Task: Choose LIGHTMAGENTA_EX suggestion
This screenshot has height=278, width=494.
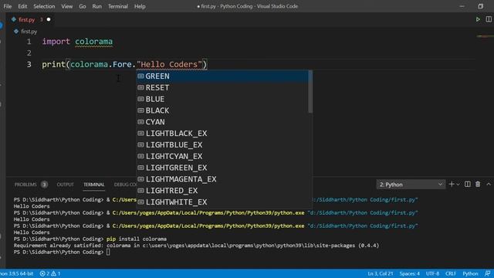Action: click(x=222, y=179)
